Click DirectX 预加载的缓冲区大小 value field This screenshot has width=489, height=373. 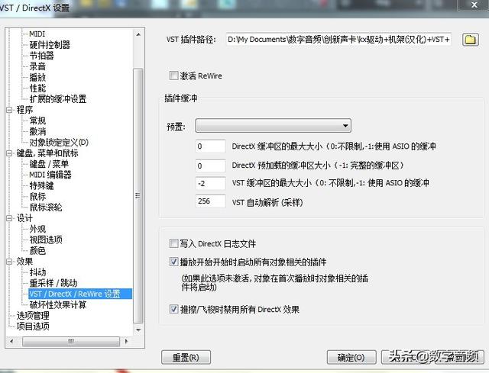pyautogui.click(x=210, y=166)
